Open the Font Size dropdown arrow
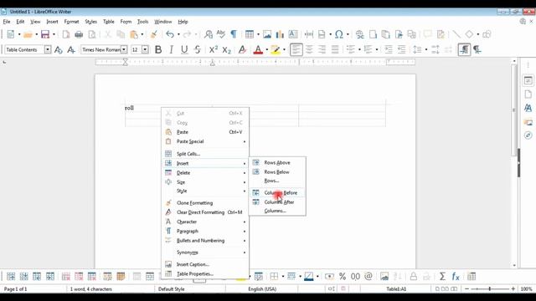 coord(145,49)
